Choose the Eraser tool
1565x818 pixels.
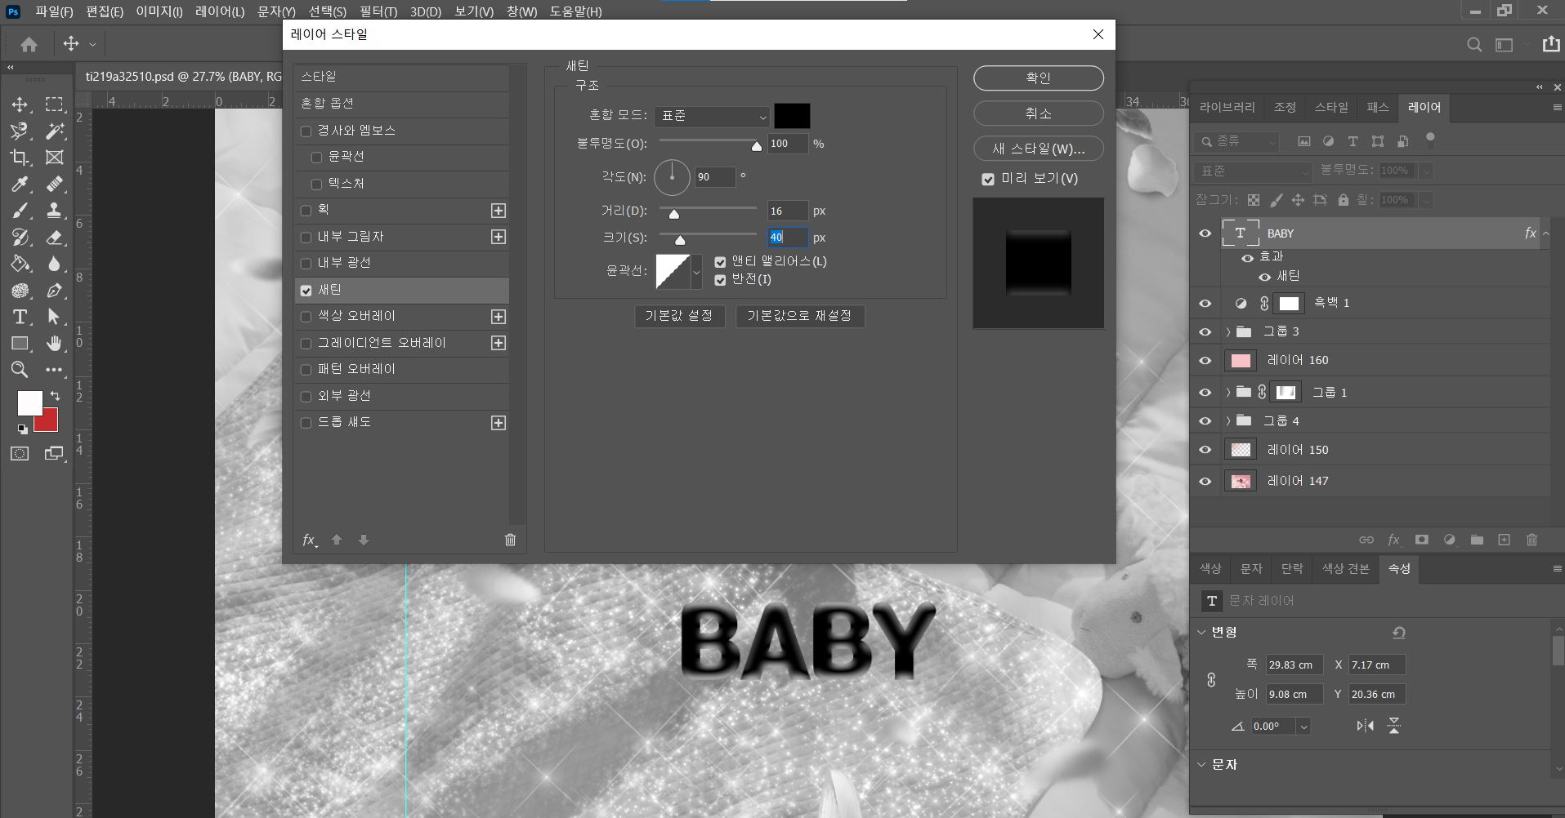pyautogui.click(x=54, y=238)
